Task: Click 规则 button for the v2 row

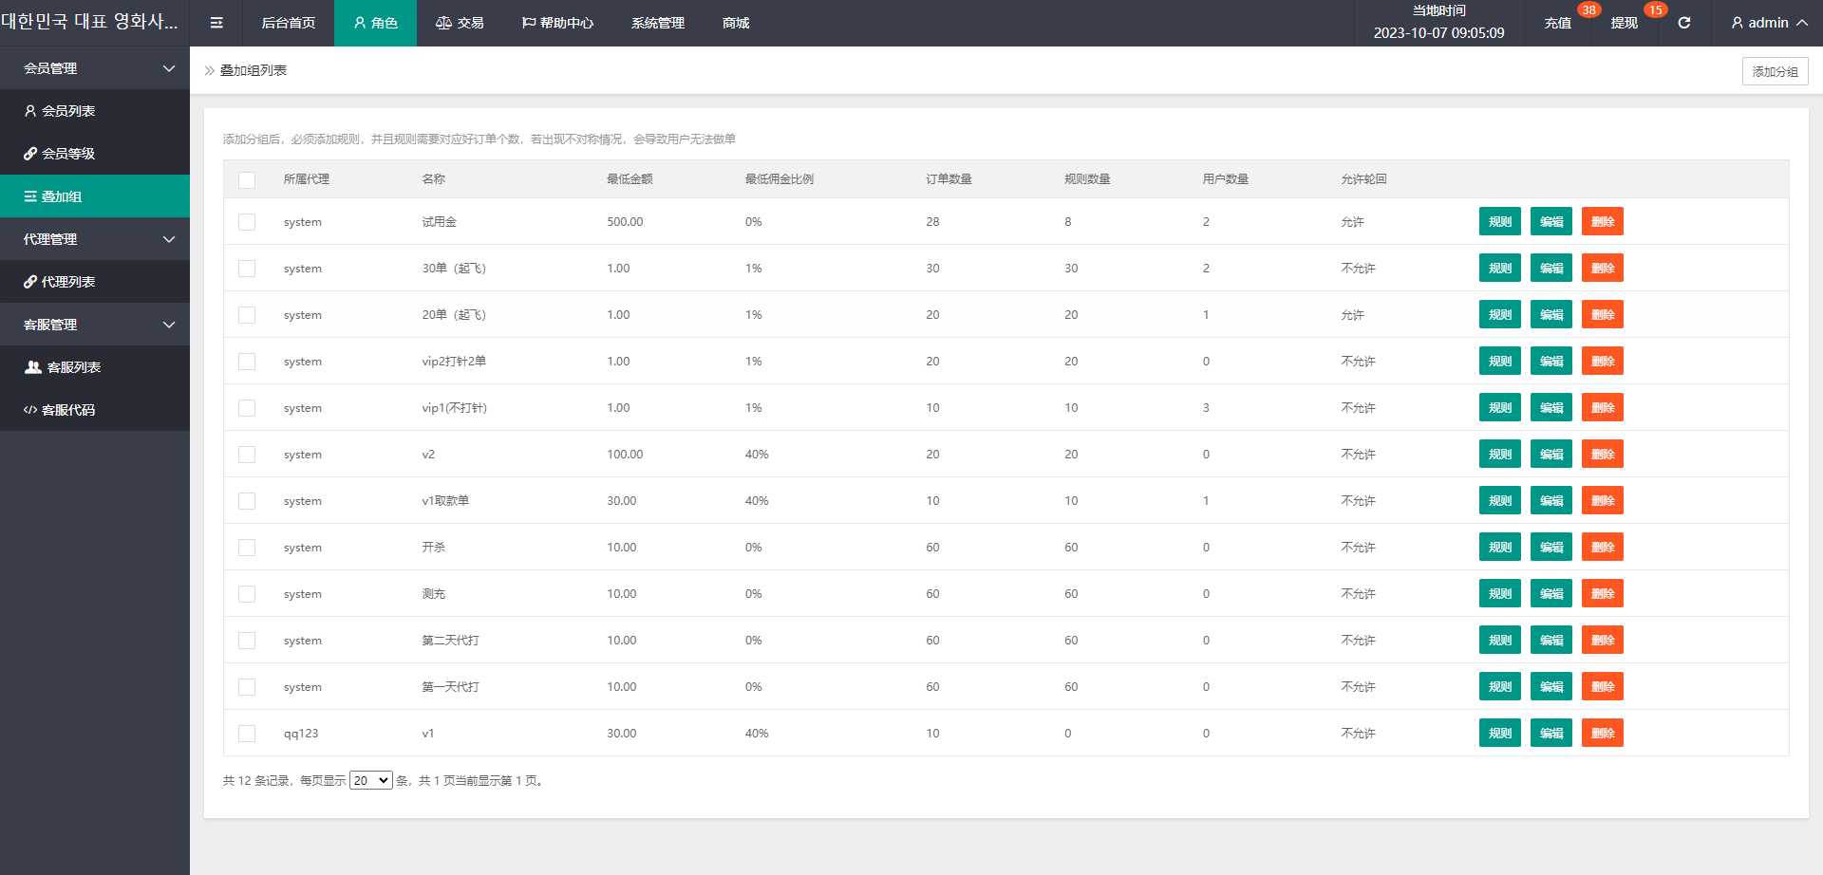Action: tap(1499, 455)
